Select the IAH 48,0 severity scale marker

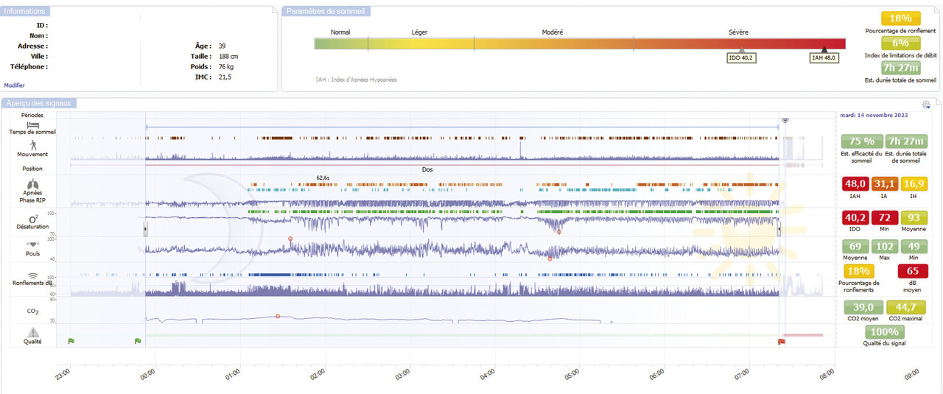[x=824, y=57]
